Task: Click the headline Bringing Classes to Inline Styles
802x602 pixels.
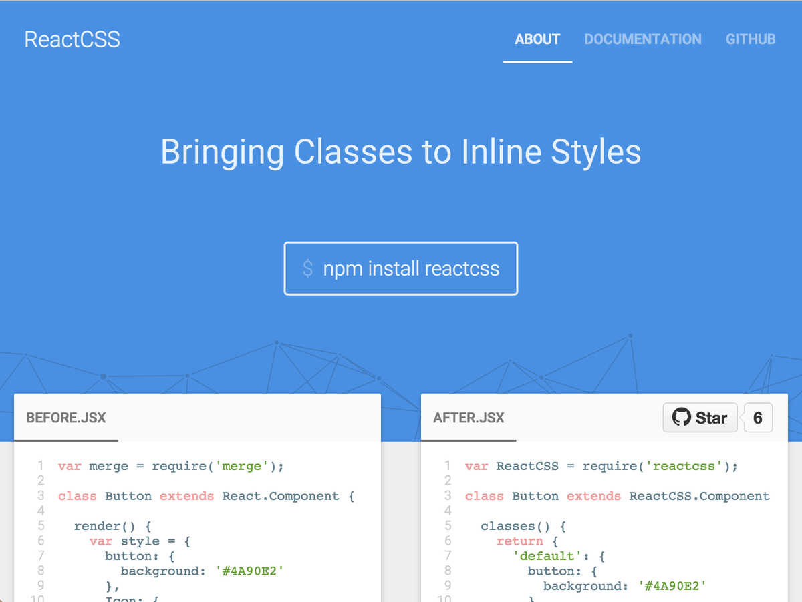Action: click(x=401, y=152)
